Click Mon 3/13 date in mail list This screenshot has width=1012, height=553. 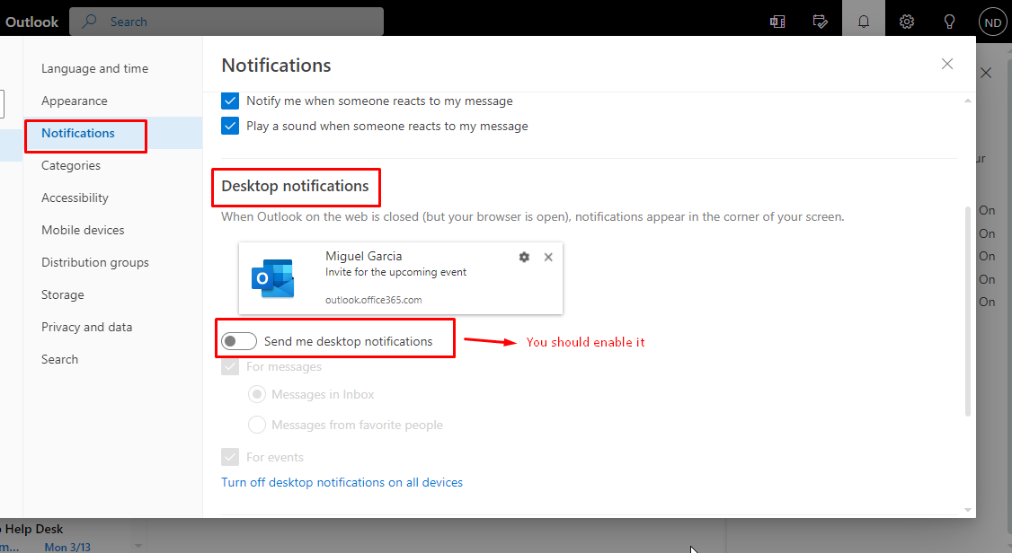67,547
